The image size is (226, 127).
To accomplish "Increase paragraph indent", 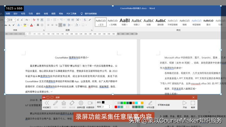I will (73, 20).
